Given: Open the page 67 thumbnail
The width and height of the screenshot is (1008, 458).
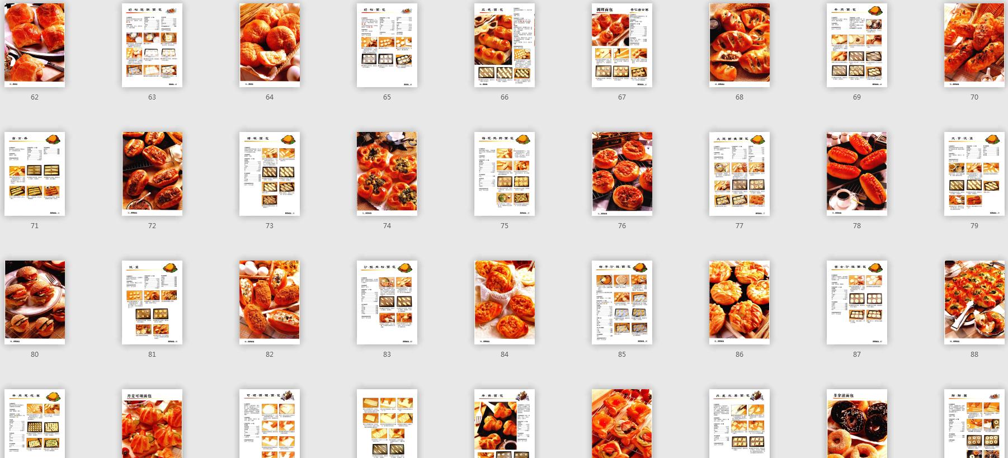Looking at the screenshot, I should point(622,45).
